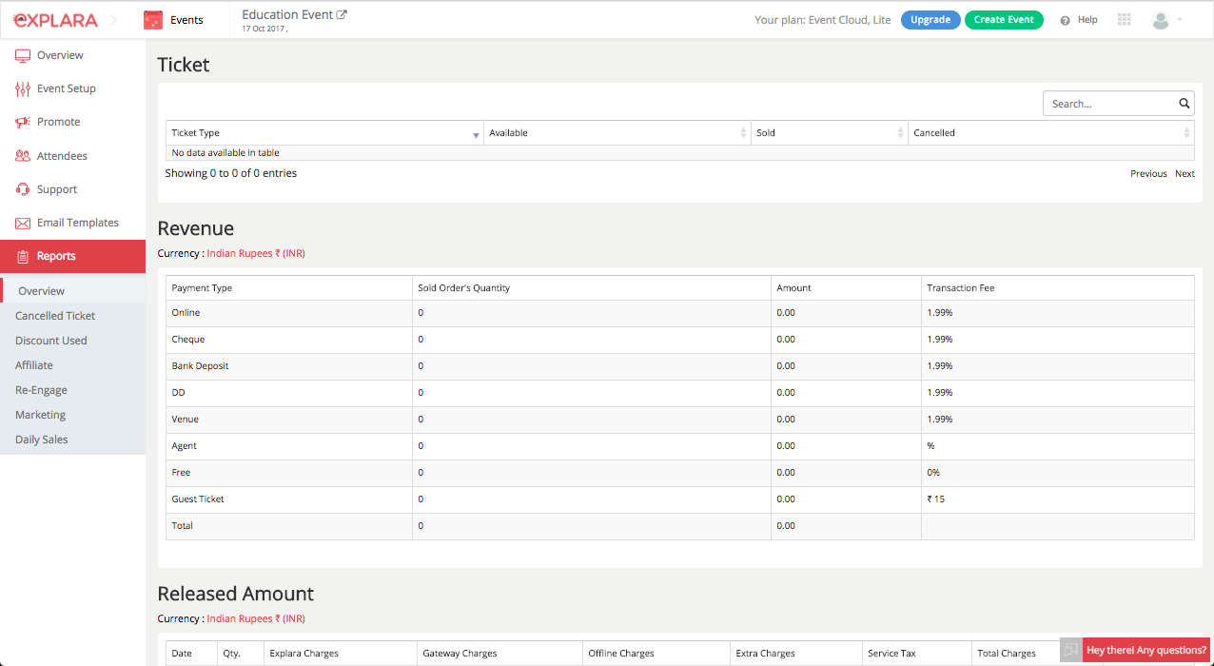Click the Promote megaphone icon
1214x666 pixels.
(23, 122)
